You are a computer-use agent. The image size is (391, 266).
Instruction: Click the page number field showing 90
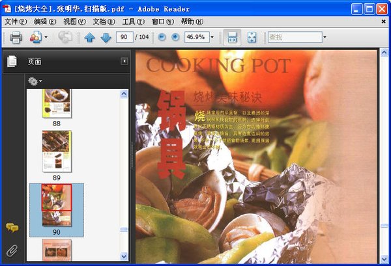tap(124, 37)
